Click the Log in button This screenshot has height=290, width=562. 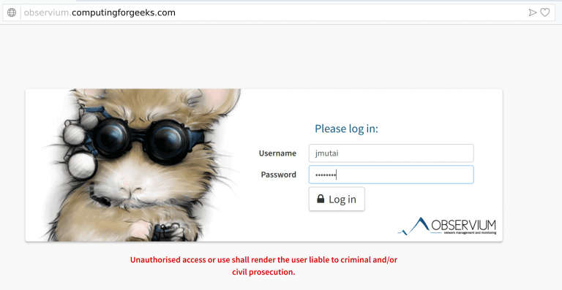[x=337, y=199]
